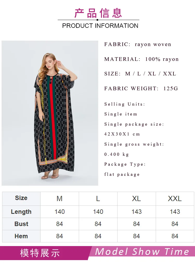Click the MATERIAL: 100% rayon line
This screenshot has height=264, width=195.
point(141,59)
